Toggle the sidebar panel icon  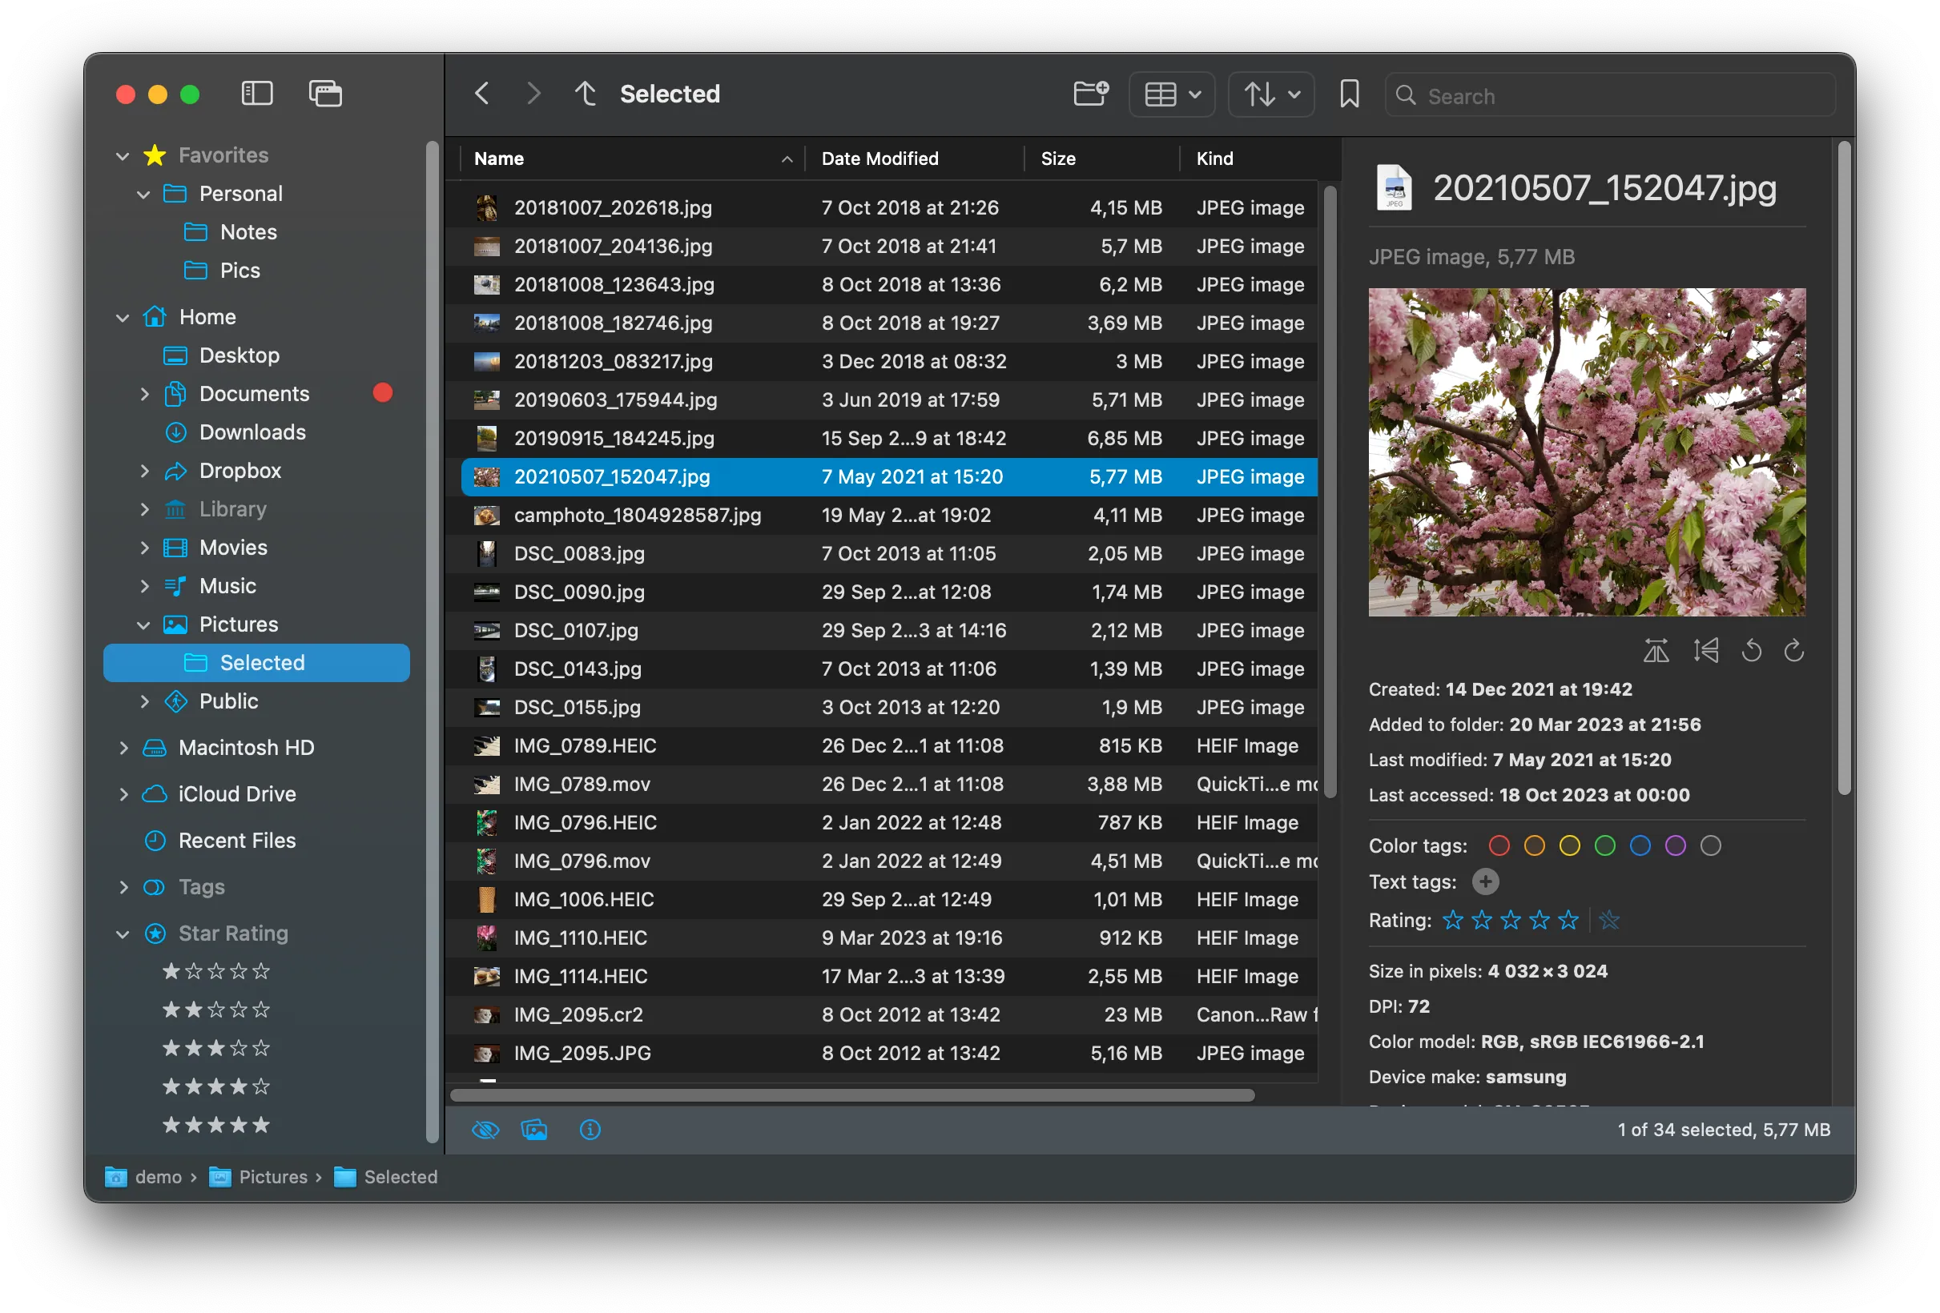256,94
